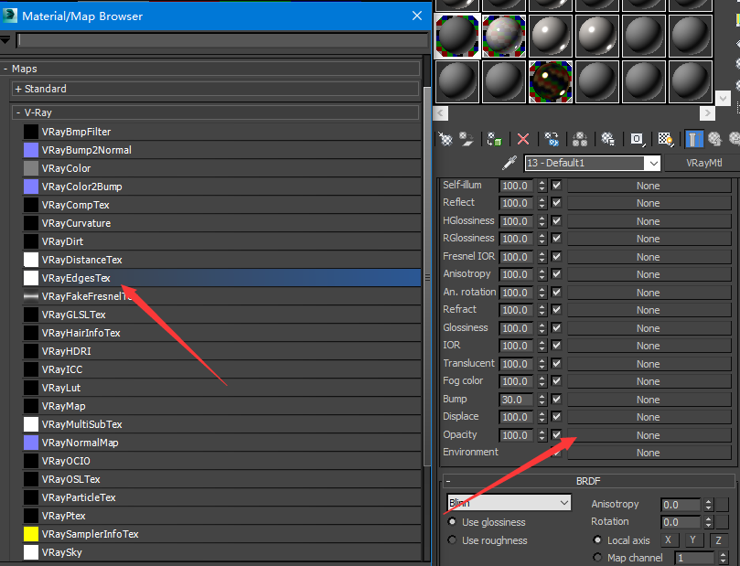Open the 13 - Default1 material name dropdown
Image resolution: width=740 pixels, height=566 pixels.
click(653, 163)
